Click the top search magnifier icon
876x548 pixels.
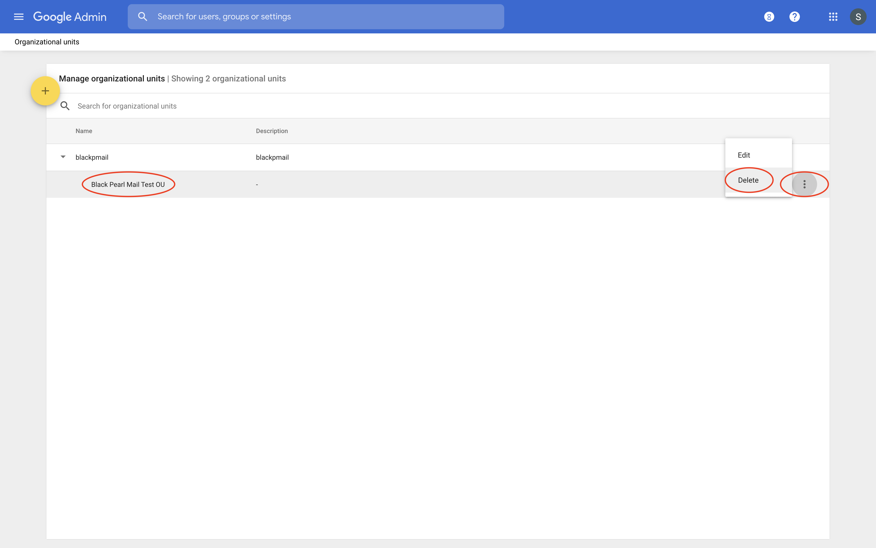coord(143,17)
